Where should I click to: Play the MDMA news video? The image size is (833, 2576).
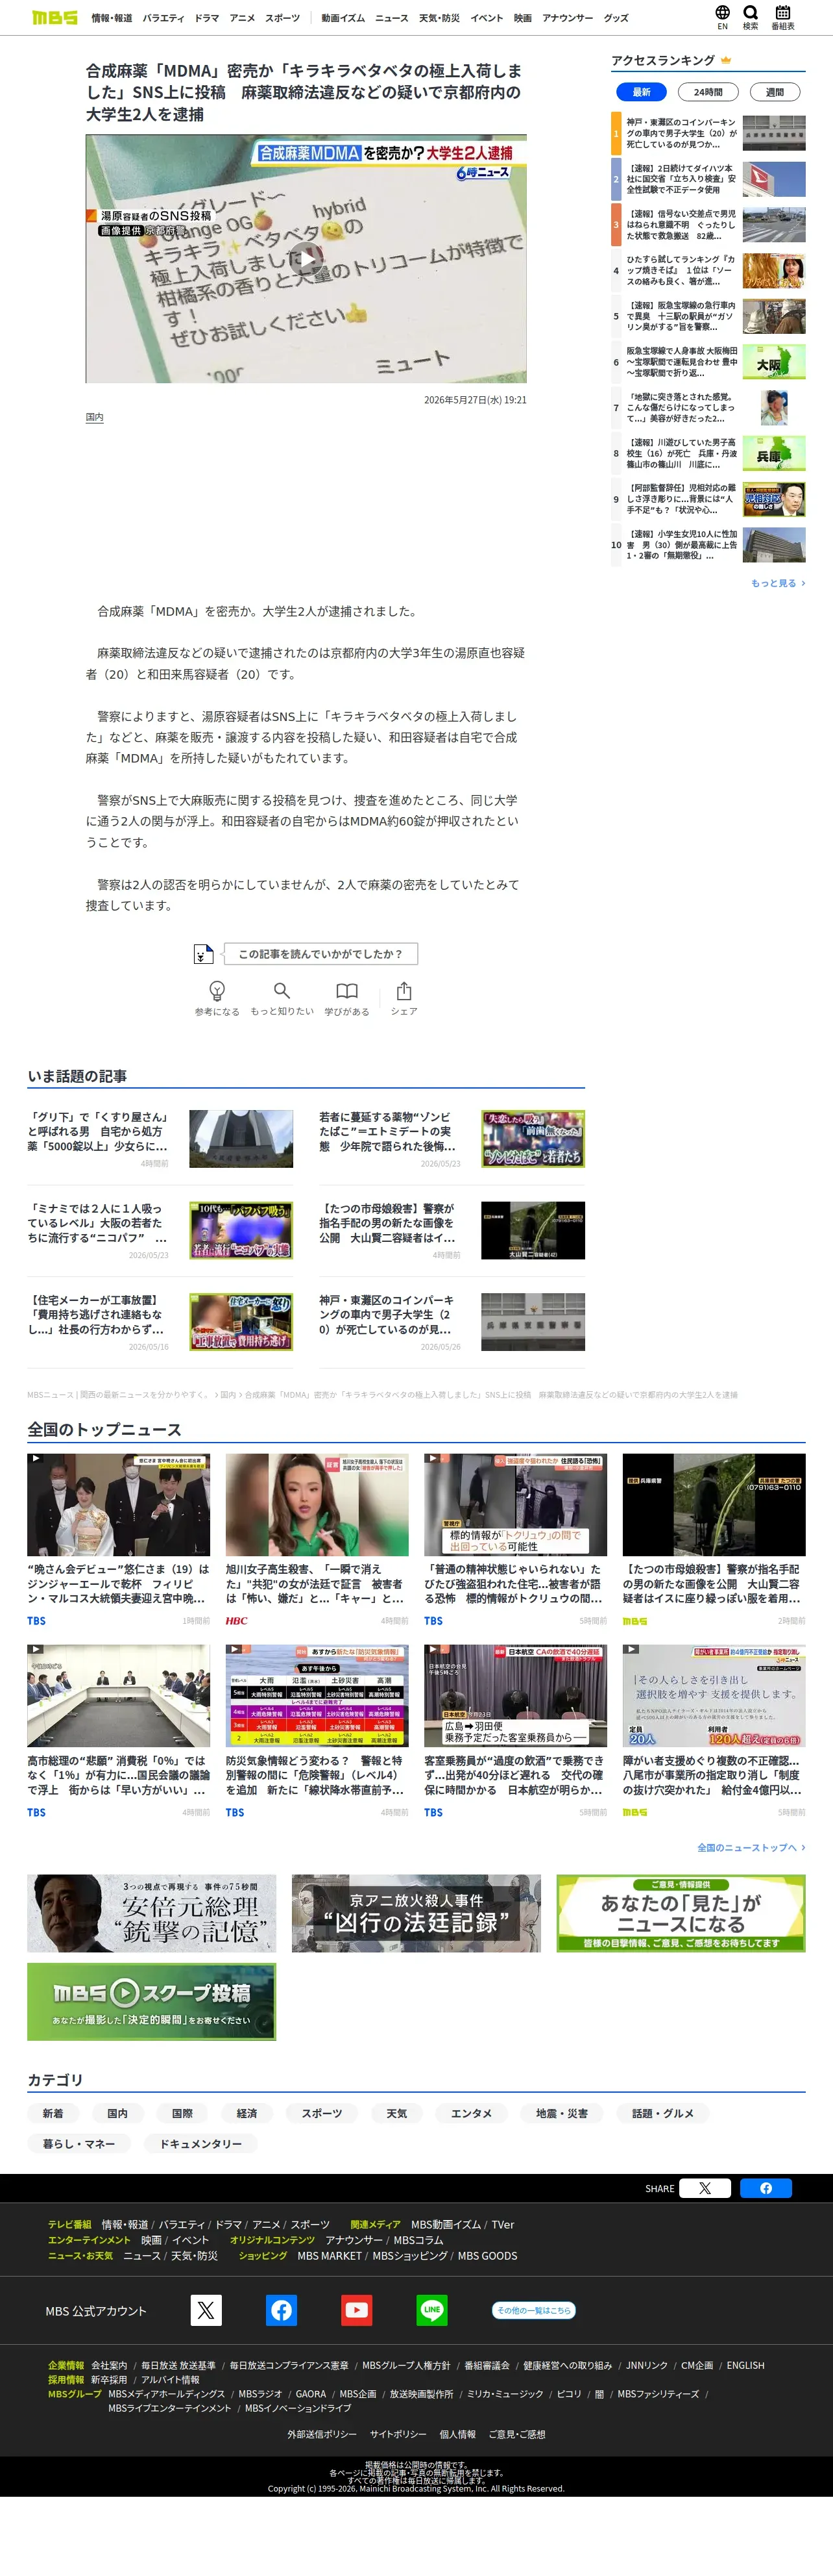[x=307, y=259]
